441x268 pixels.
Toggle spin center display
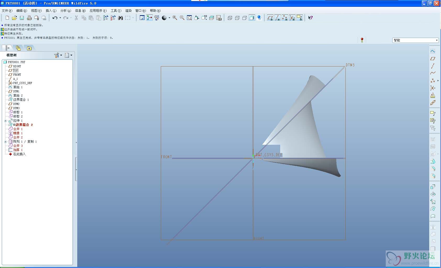point(150,18)
